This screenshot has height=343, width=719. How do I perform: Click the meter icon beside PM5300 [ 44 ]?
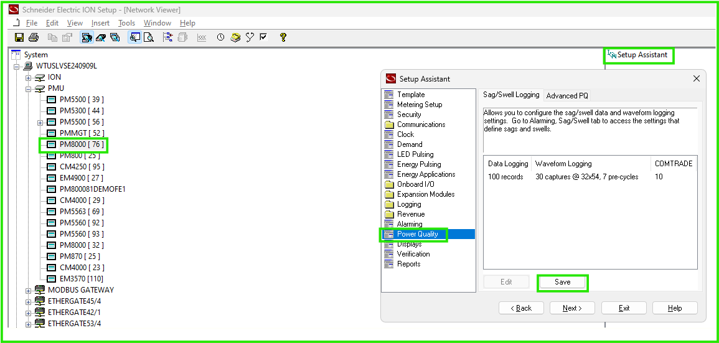coord(52,111)
